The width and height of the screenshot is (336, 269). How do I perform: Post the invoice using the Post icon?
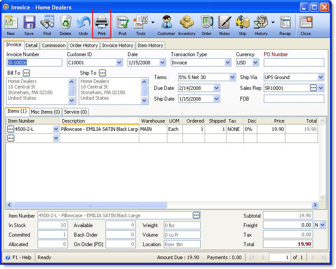[x=122, y=25]
